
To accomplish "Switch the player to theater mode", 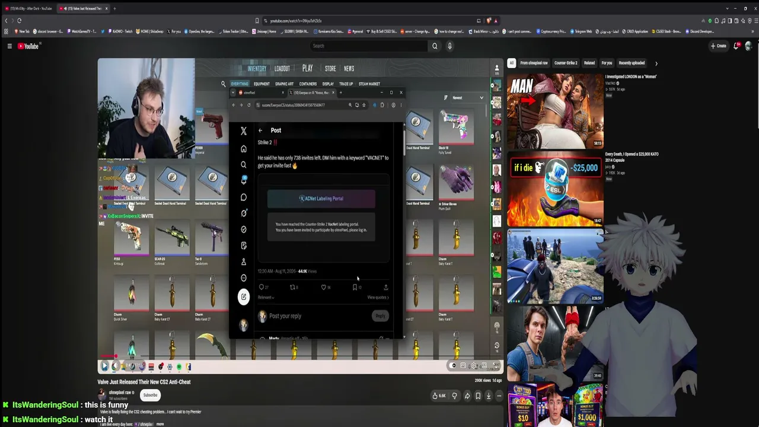I will tap(484, 366).
